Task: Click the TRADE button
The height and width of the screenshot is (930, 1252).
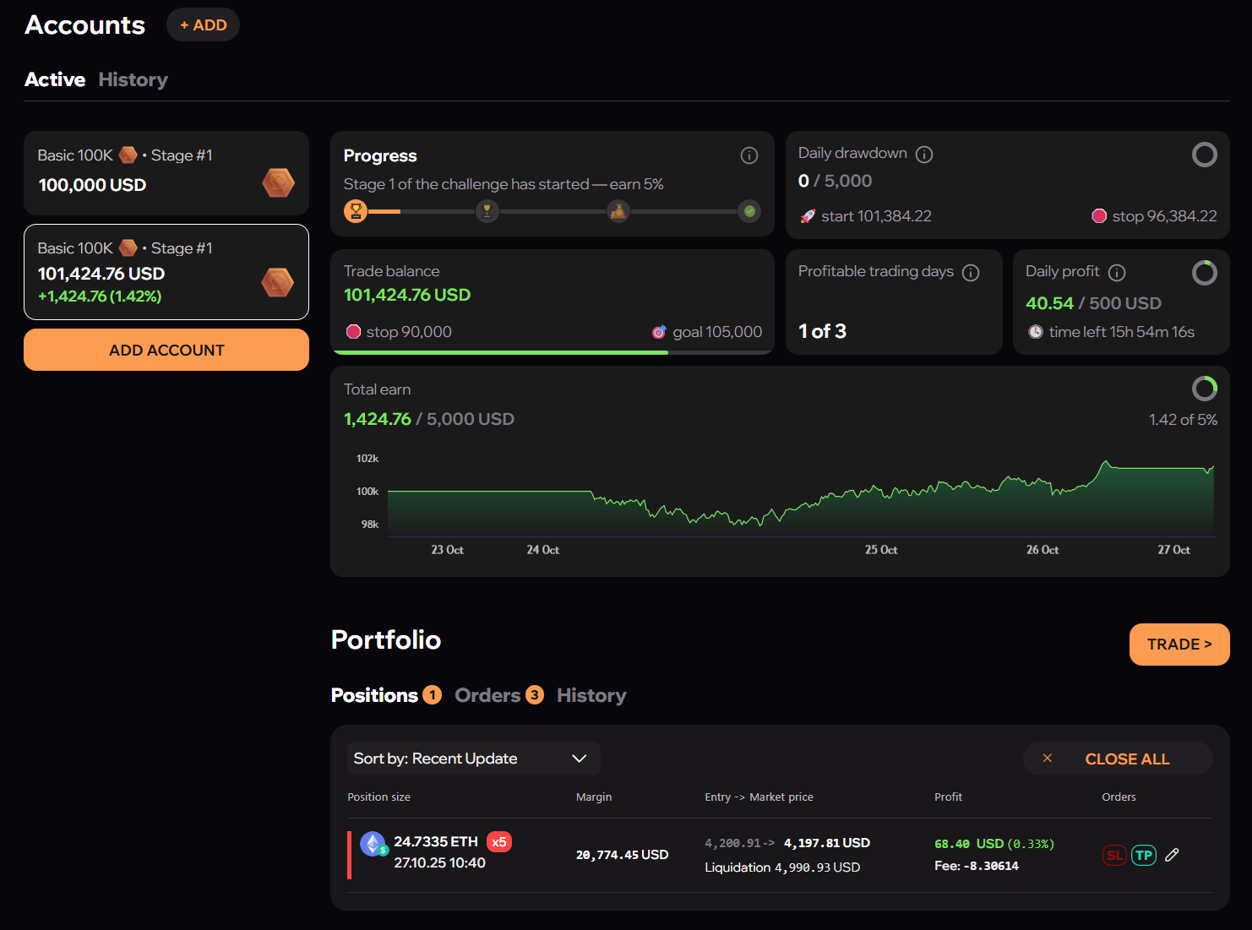Action: [x=1179, y=644]
